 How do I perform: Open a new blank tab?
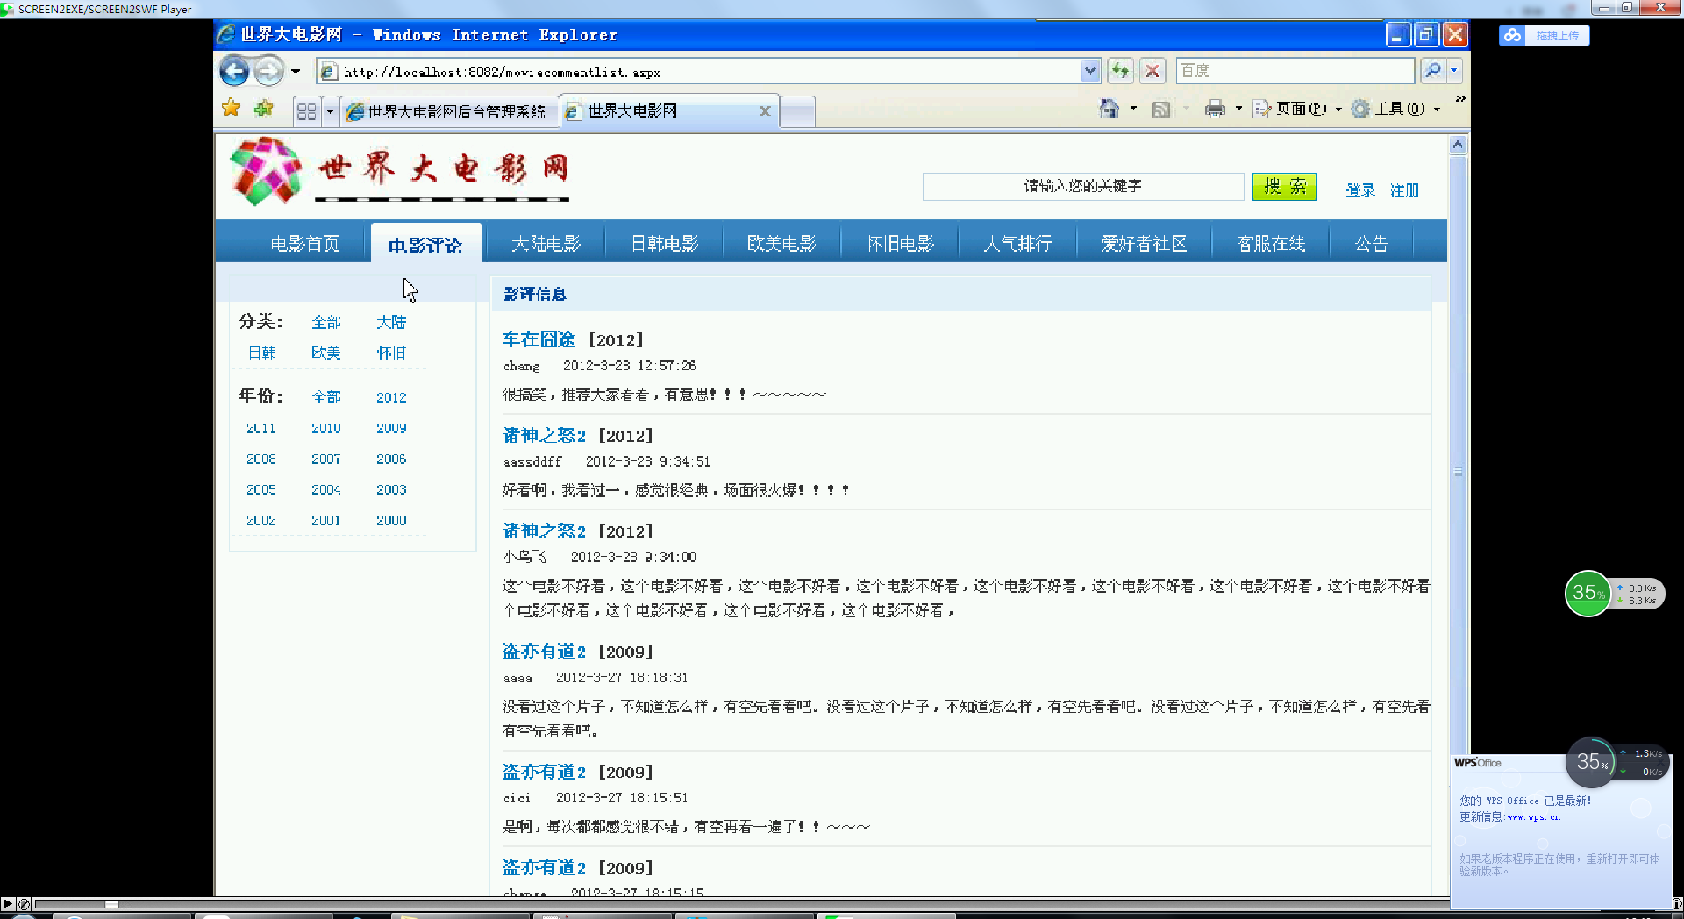click(x=797, y=111)
